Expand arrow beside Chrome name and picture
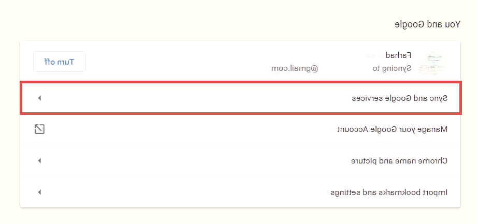The image size is (478, 224). point(39,161)
